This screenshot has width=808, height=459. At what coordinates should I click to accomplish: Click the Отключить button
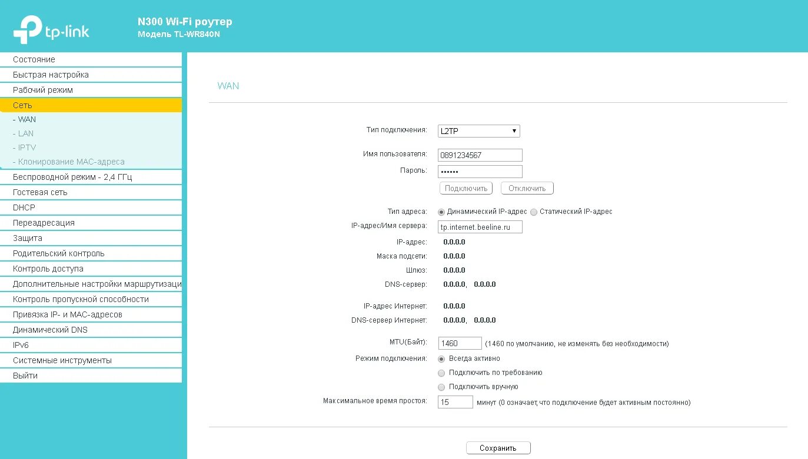tap(527, 189)
